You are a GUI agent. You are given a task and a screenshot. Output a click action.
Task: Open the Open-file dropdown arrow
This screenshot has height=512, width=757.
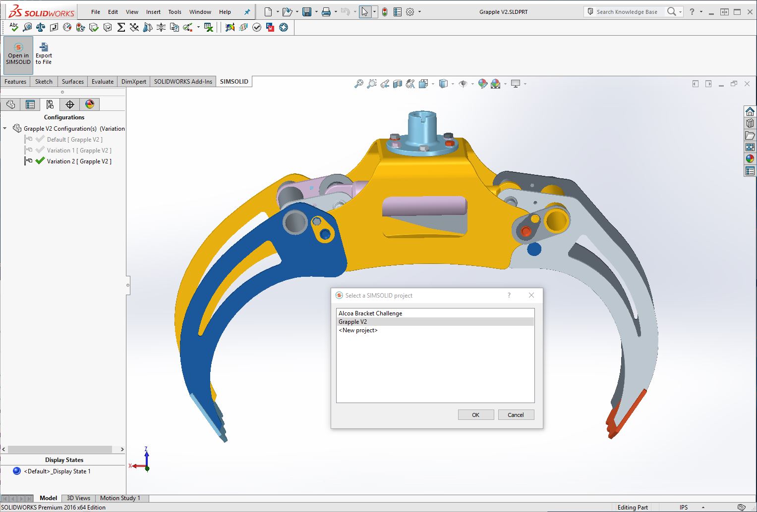297,12
